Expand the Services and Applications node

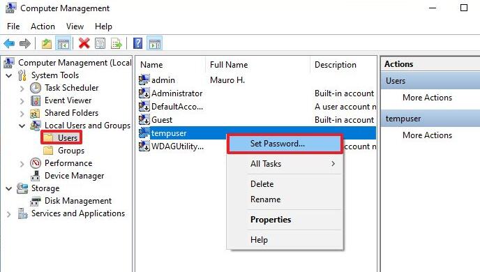tap(8, 214)
